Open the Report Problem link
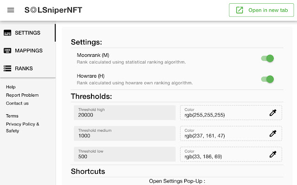The height and width of the screenshot is (185, 297). pyautogui.click(x=22, y=95)
